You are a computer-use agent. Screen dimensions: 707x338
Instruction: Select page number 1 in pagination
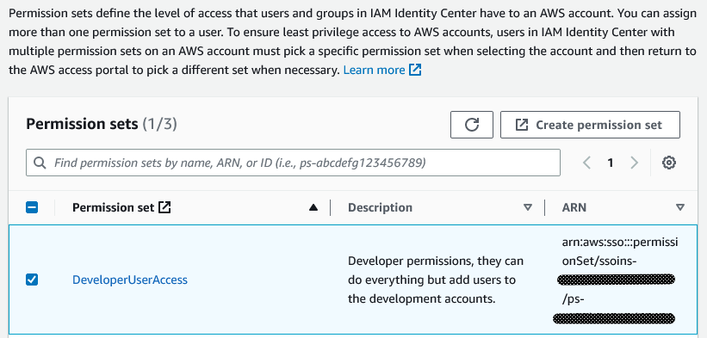click(x=610, y=163)
